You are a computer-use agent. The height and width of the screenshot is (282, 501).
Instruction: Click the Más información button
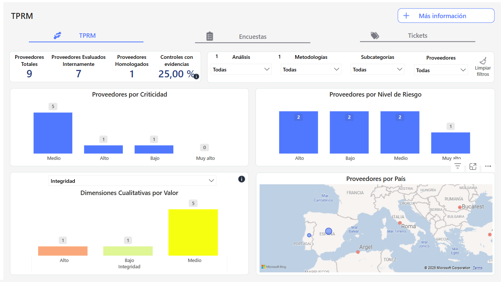(446, 16)
